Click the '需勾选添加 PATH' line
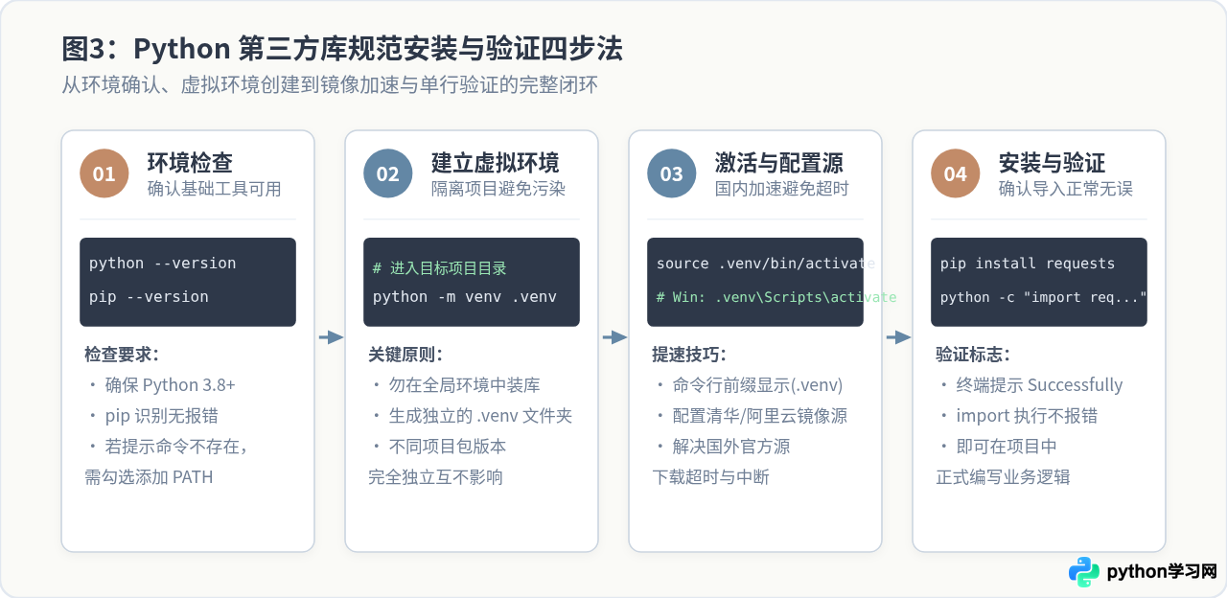This screenshot has height=598, width=1227. [149, 476]
